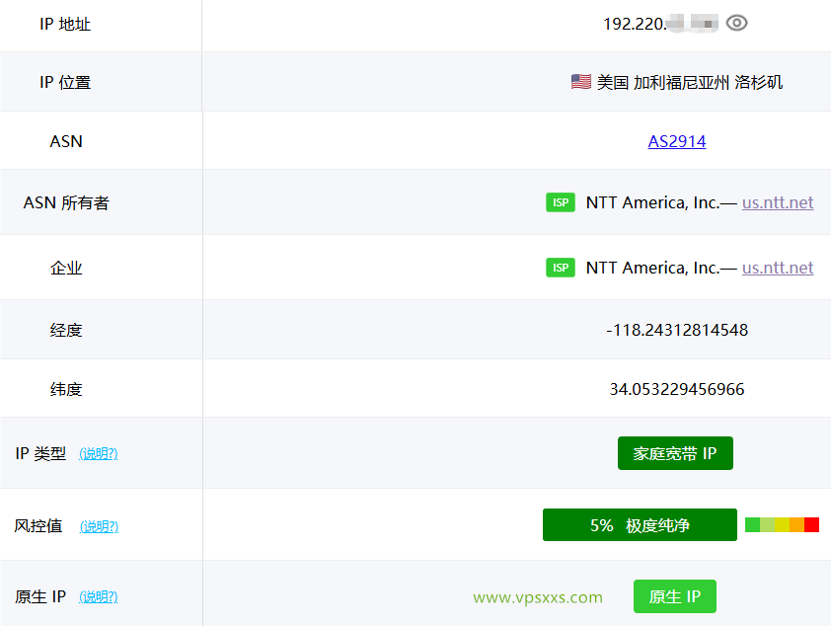This screenshot has height=626, width=831.
Task: Click the ISP badge in ASN 所有者 row
Action: click(x=561, y=202)
